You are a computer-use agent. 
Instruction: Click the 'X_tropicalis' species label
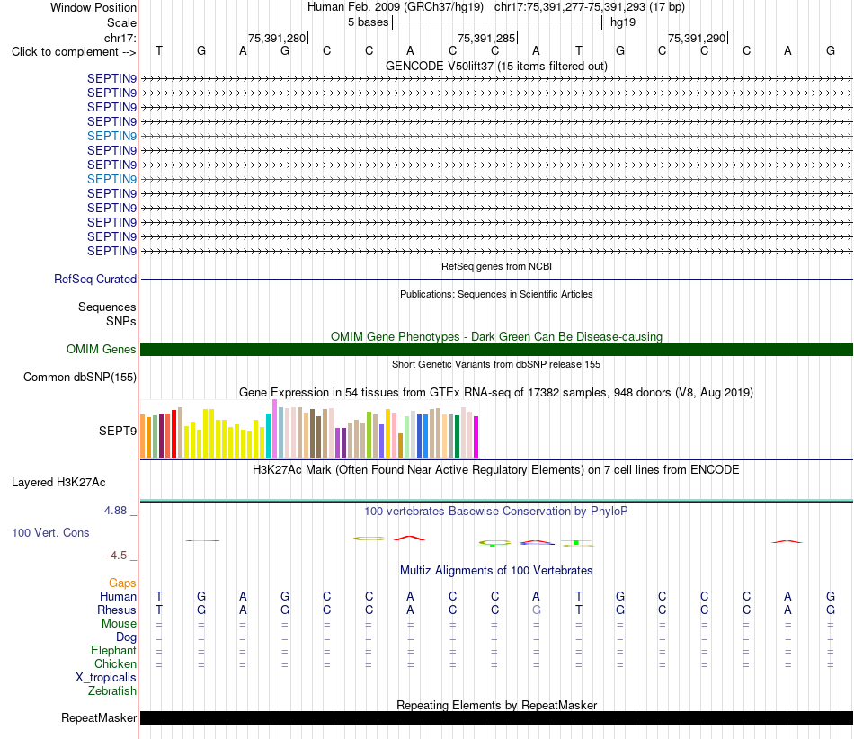pyautogui.click(x=106, y=678)
